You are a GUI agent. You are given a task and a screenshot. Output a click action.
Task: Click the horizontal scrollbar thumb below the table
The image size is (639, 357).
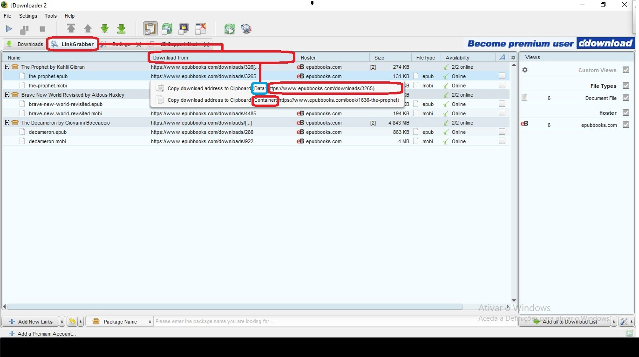click(235, 307)
